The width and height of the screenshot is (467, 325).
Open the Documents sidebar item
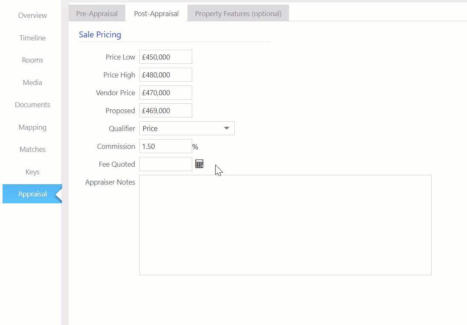coord(32,105)
